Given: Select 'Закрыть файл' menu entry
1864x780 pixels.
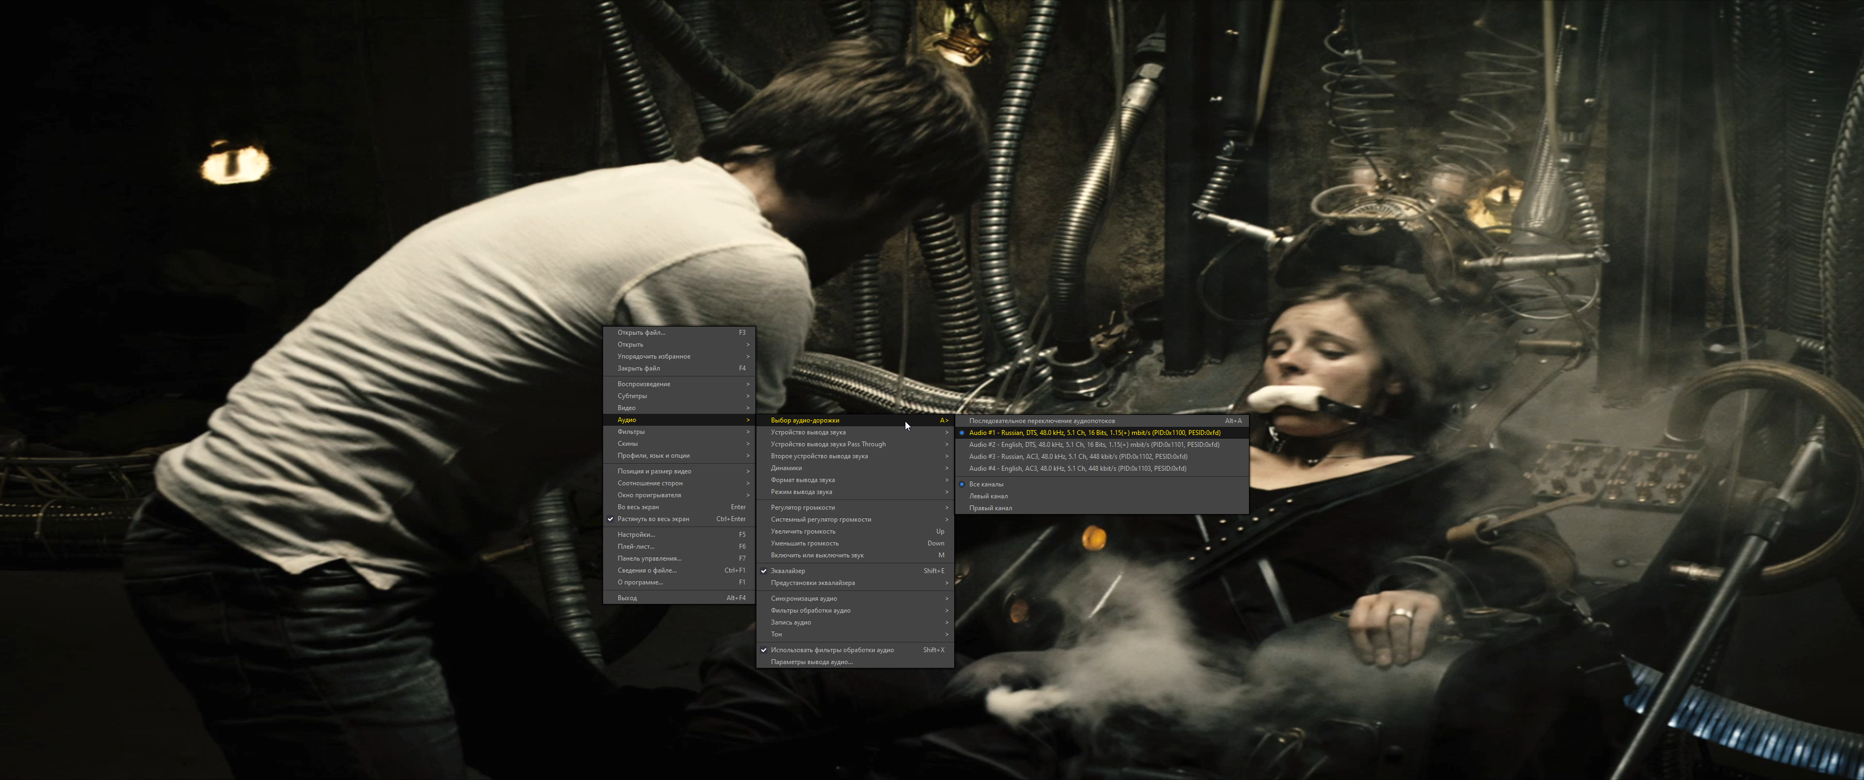Looking at the screenshot, I should [x=679, y=368].
